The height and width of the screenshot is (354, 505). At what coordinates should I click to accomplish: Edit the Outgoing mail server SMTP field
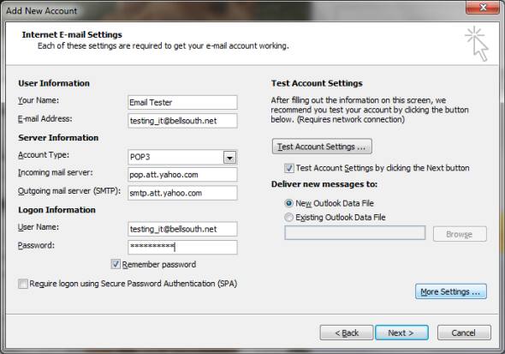[182, 193]
